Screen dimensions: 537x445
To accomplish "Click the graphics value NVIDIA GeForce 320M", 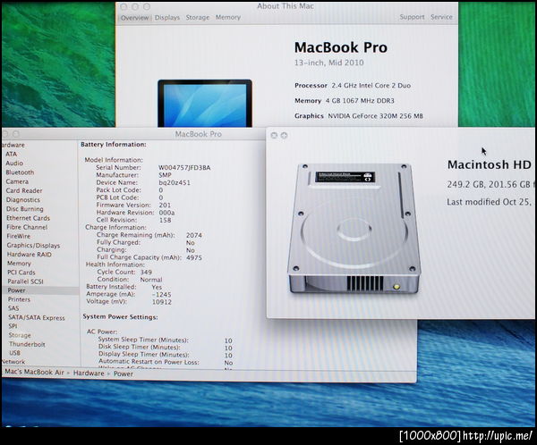I will click(375, 116).
